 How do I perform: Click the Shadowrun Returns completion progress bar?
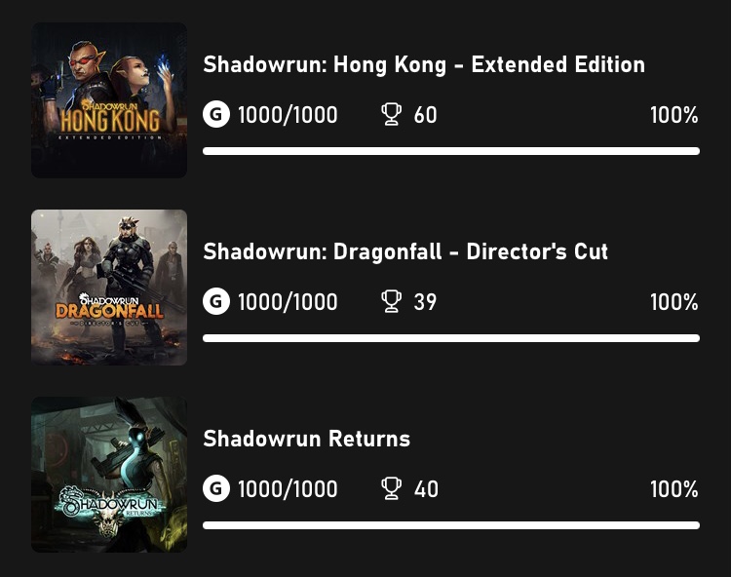point(451,525)
